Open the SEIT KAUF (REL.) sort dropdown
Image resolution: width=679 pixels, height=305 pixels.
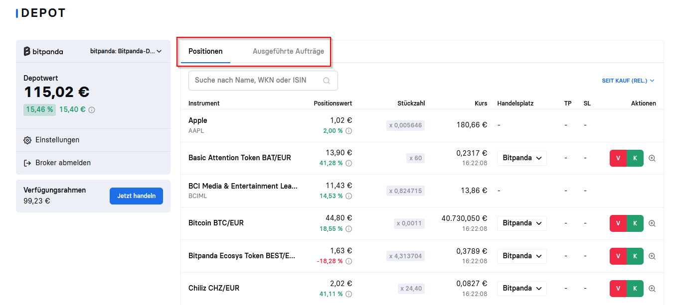click(628, 81)
